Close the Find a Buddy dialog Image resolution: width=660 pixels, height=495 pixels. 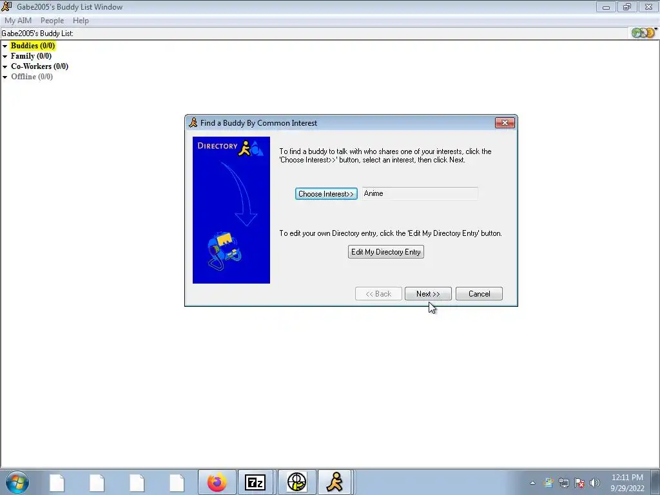coord(505,122)
